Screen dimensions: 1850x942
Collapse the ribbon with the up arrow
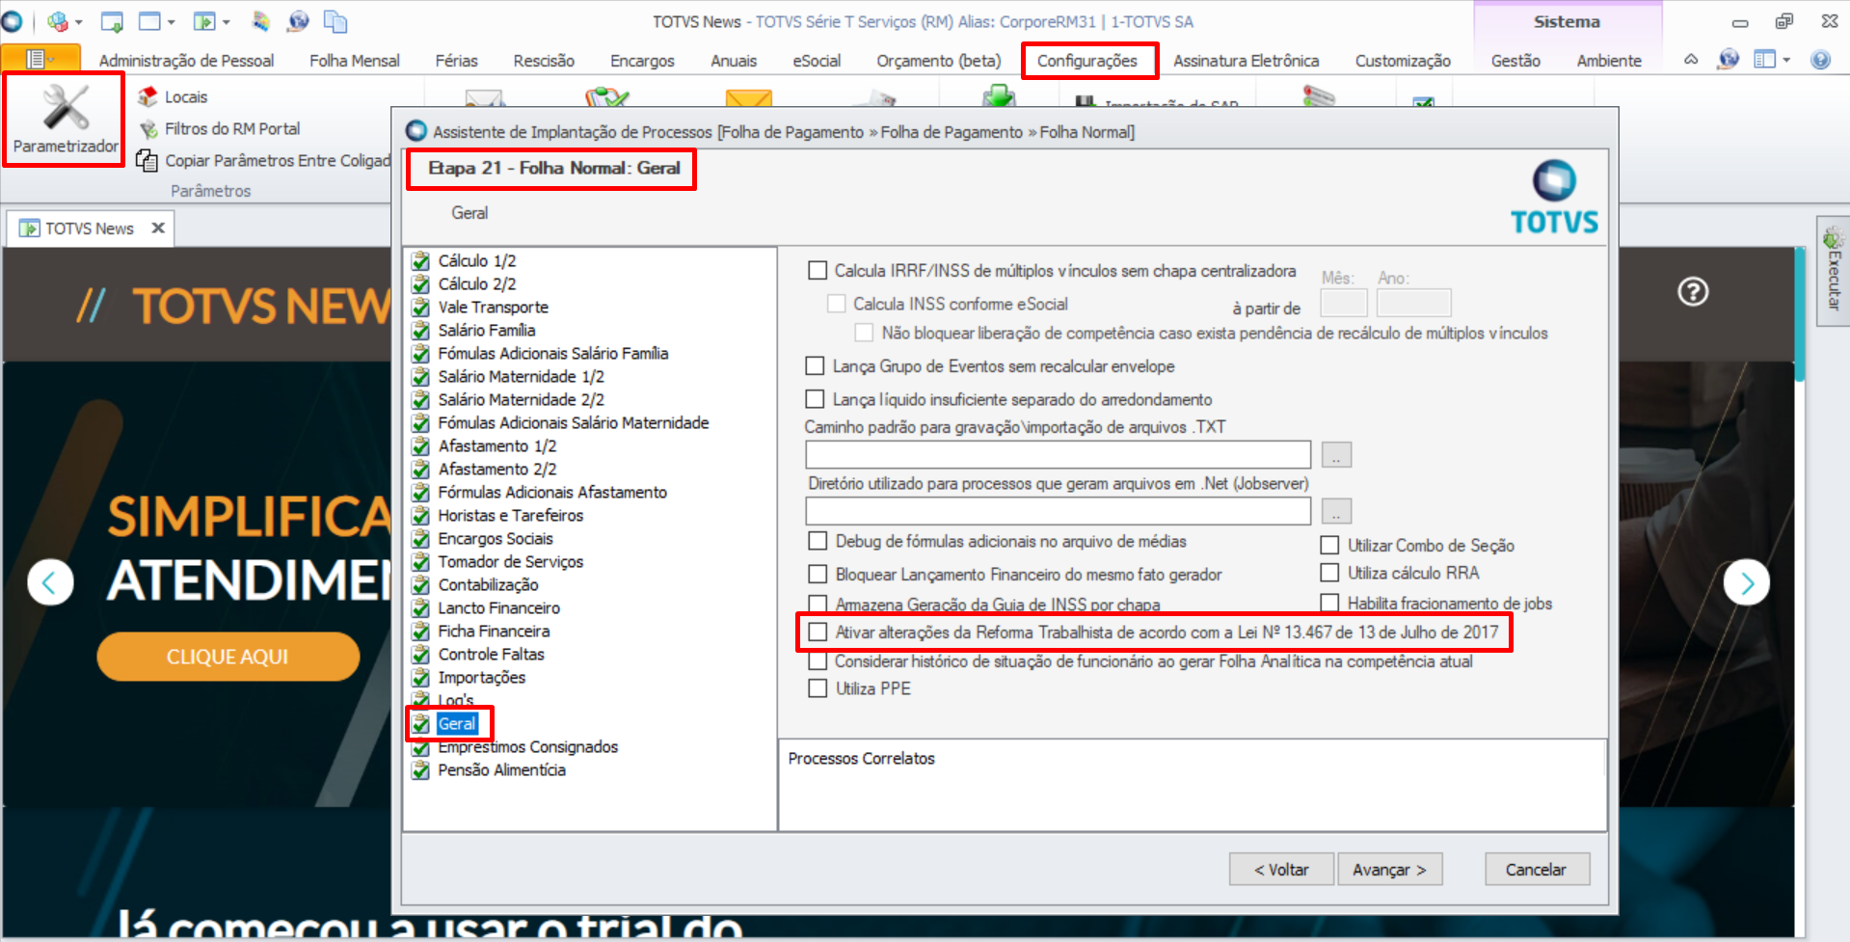[1691, 60]
